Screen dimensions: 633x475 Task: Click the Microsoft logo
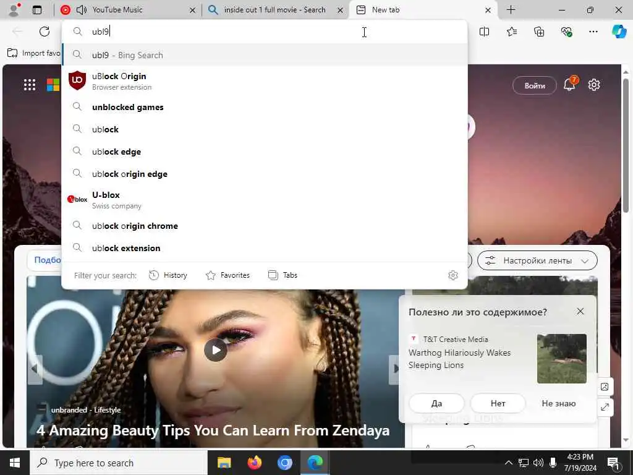tap(53, 85)
